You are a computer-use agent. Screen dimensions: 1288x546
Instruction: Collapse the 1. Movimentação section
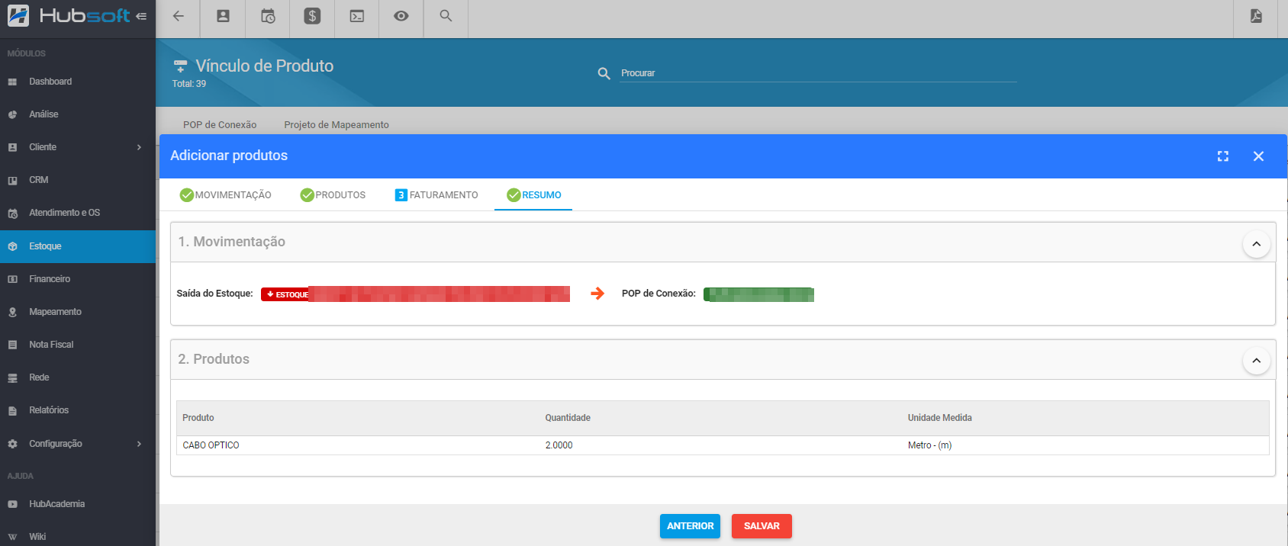click(1257, 244)
